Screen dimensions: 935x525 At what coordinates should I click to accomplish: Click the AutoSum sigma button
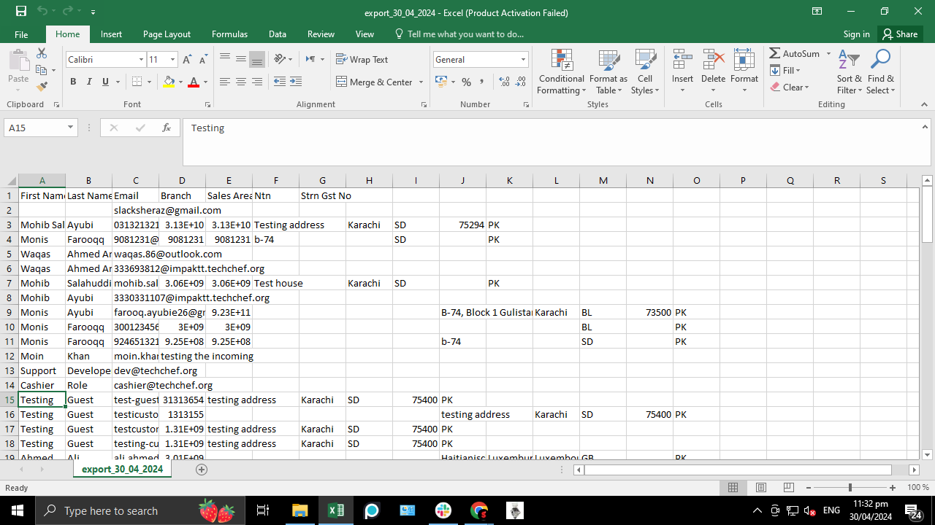click(x=793, y=54)
